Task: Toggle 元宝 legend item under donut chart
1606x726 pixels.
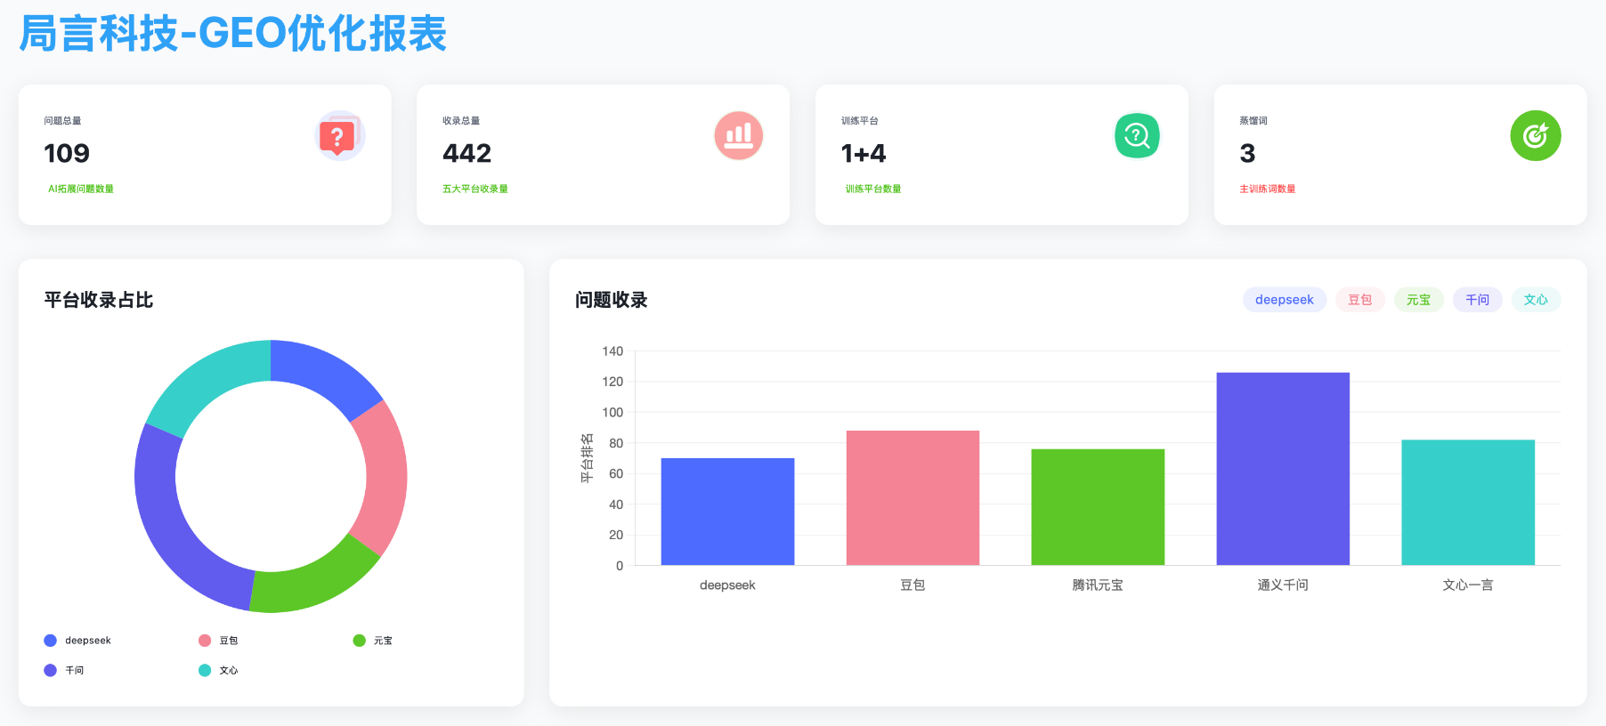Action: click(x=372, y=641)
